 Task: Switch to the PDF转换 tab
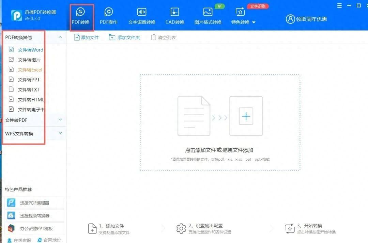[x=80, y=15]
